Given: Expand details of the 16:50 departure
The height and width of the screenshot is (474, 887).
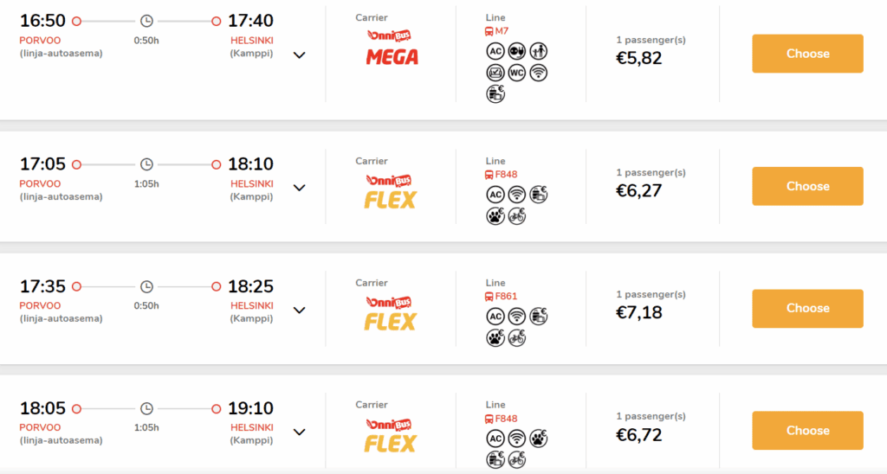Looking at the screenshot, I should pyautogui.click(x=299, y=55).
